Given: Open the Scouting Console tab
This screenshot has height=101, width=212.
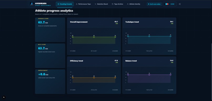Looking at the screenshot, I should point(65,4).
